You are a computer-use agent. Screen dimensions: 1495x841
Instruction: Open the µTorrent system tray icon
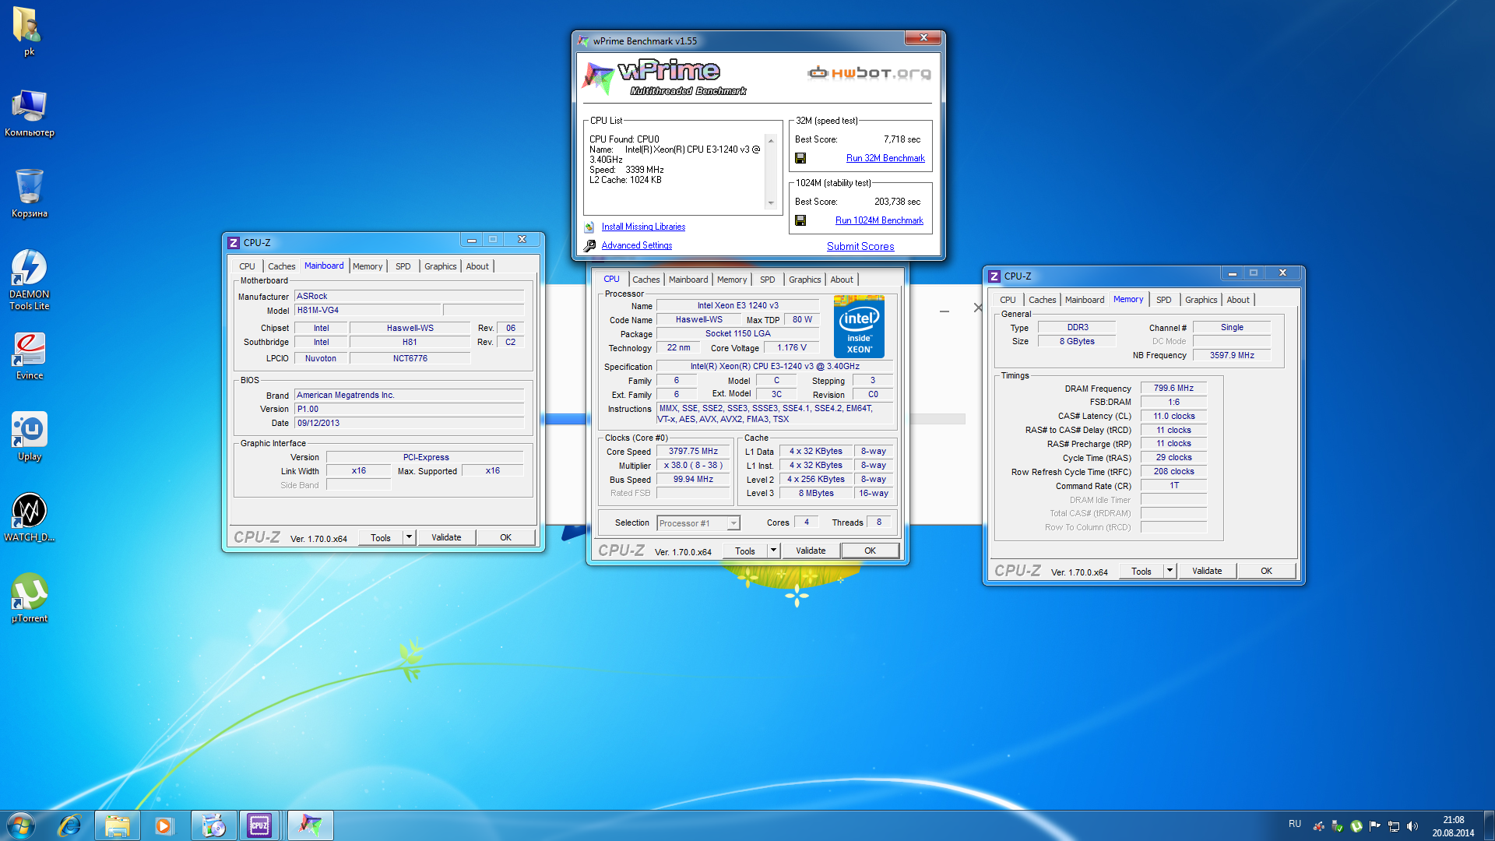(1356, 826)
